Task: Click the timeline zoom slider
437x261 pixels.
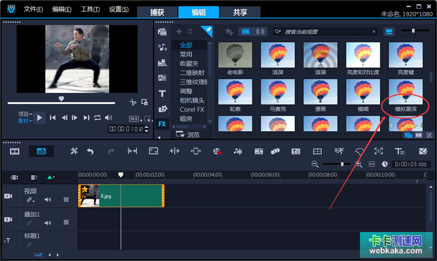Action: point(342,164)
